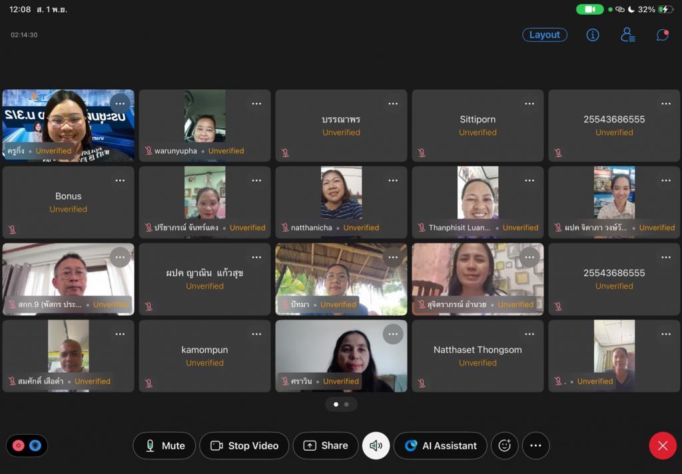Open AI Assistant

[442, 446]
